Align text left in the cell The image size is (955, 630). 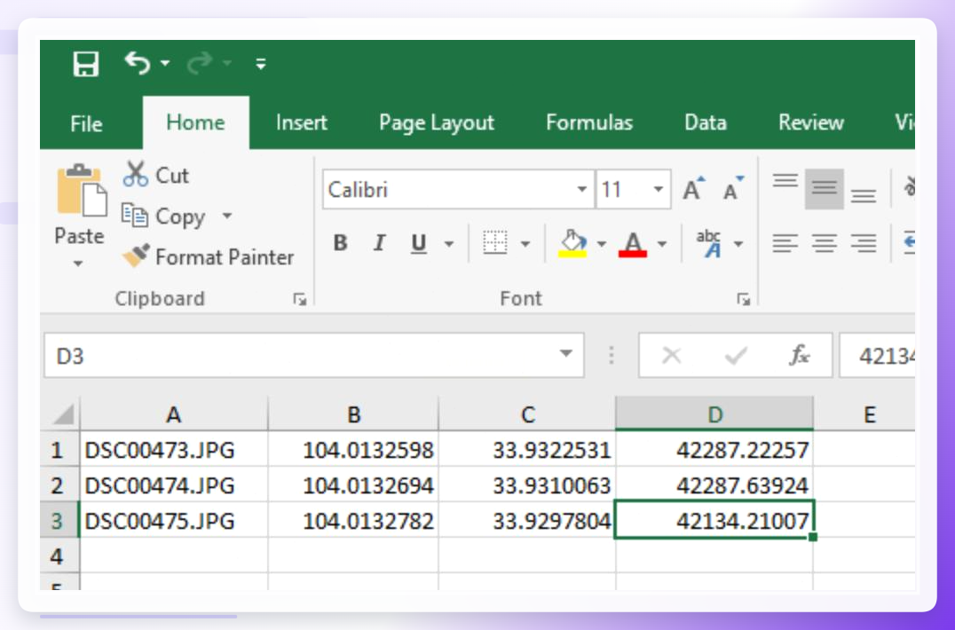click(x=785, y=243)
